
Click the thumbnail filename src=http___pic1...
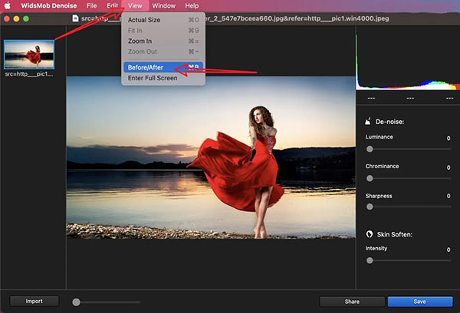[29, 74]
